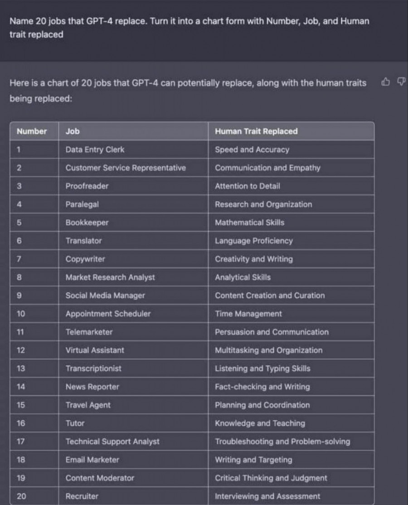Click the response intro text above the table
This screenshot has height=505, width=408.
pos(188,90)
